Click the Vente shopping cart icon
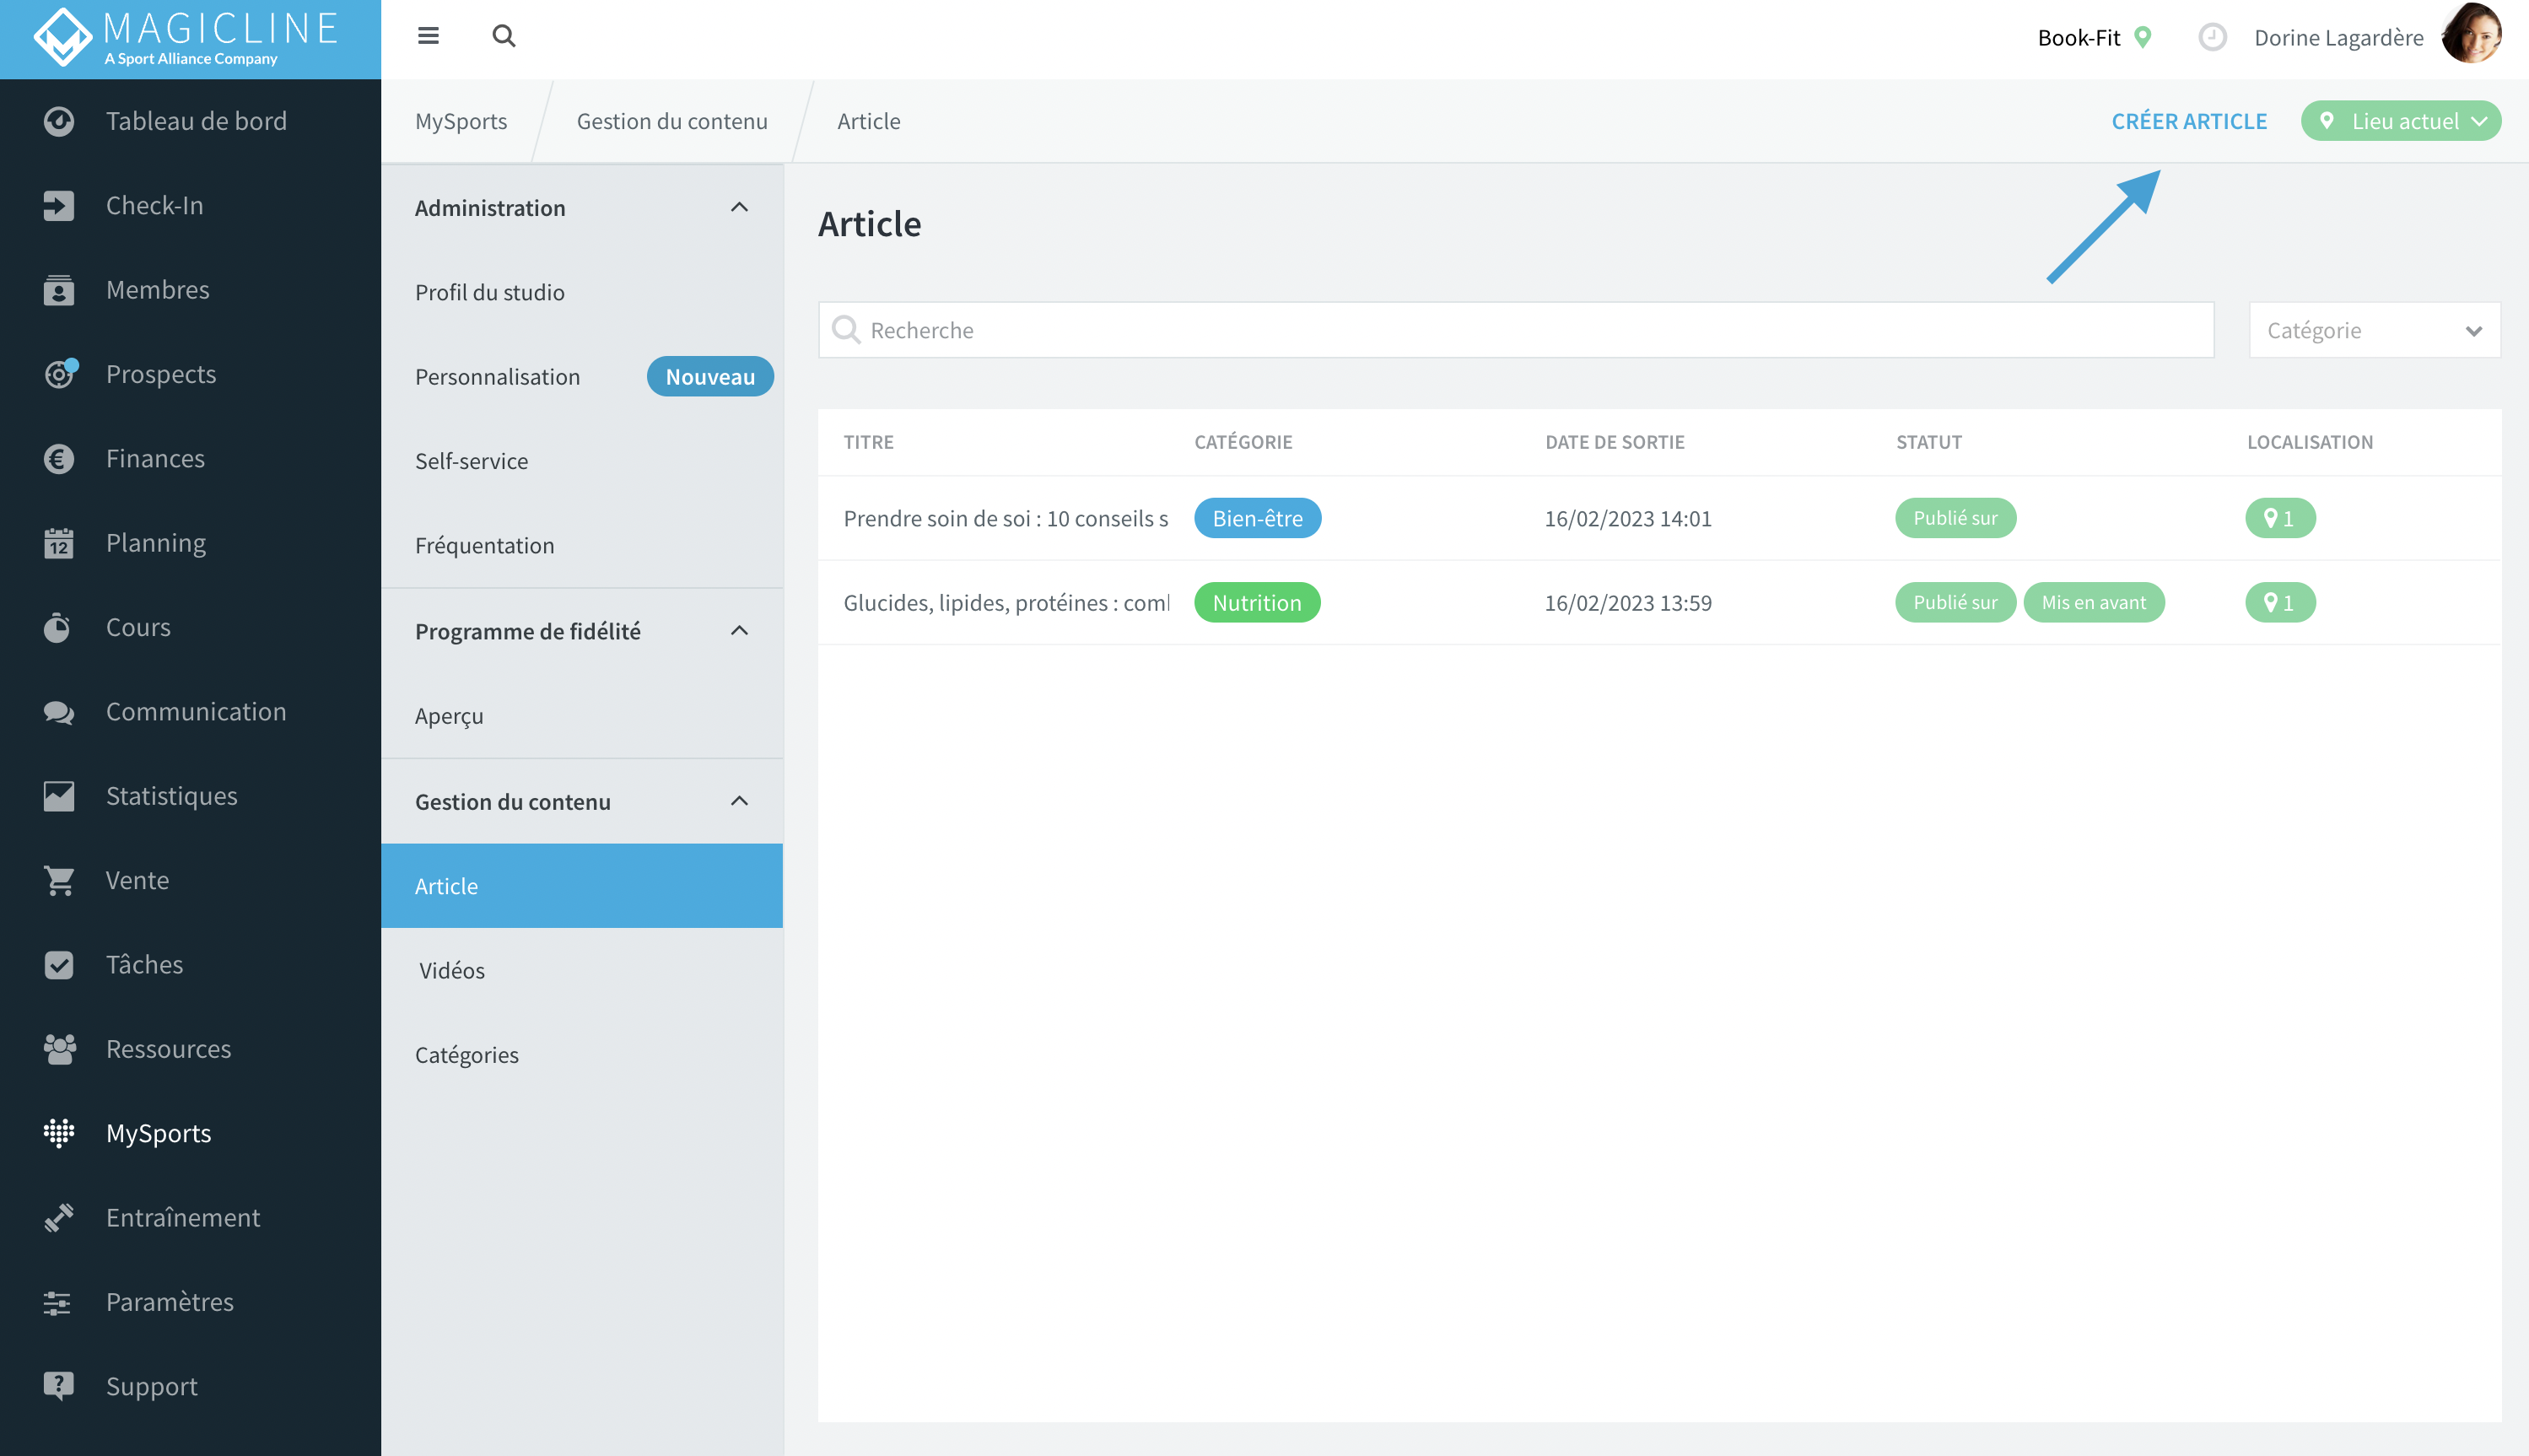Viewport: 2529px width, 1456px height. click(x=59, y=880)
